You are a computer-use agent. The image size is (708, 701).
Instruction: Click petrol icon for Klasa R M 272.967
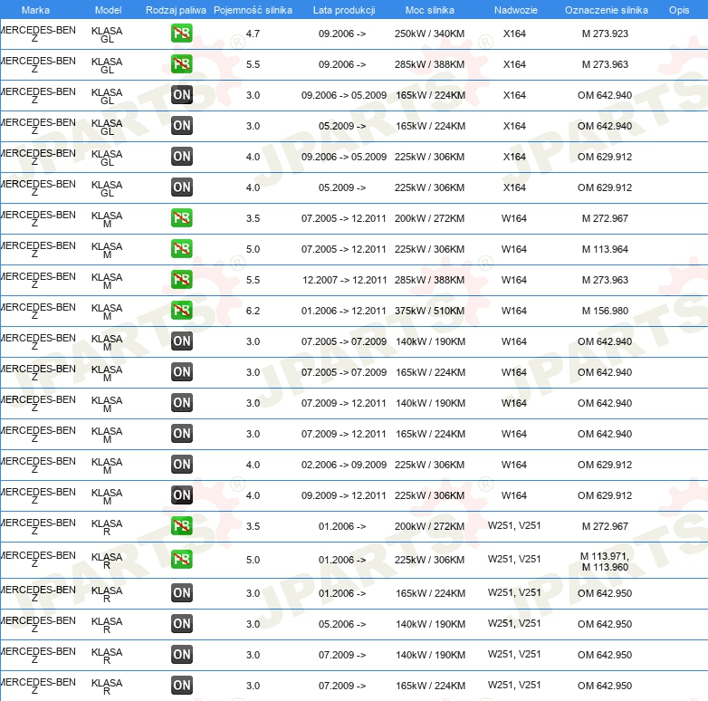(181, 526)
